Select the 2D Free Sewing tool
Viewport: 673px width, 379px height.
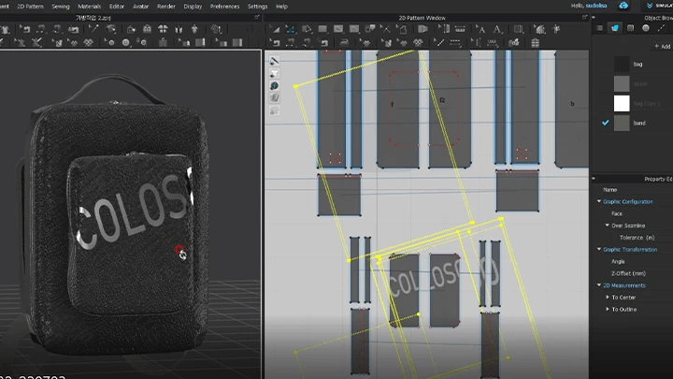[307, 43]
